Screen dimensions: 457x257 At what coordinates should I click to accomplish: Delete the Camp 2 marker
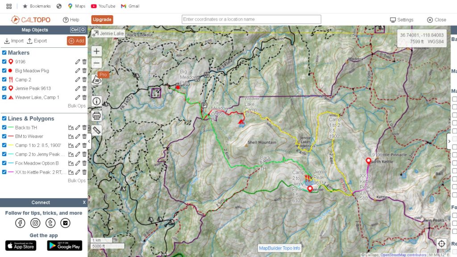[84, 79]
